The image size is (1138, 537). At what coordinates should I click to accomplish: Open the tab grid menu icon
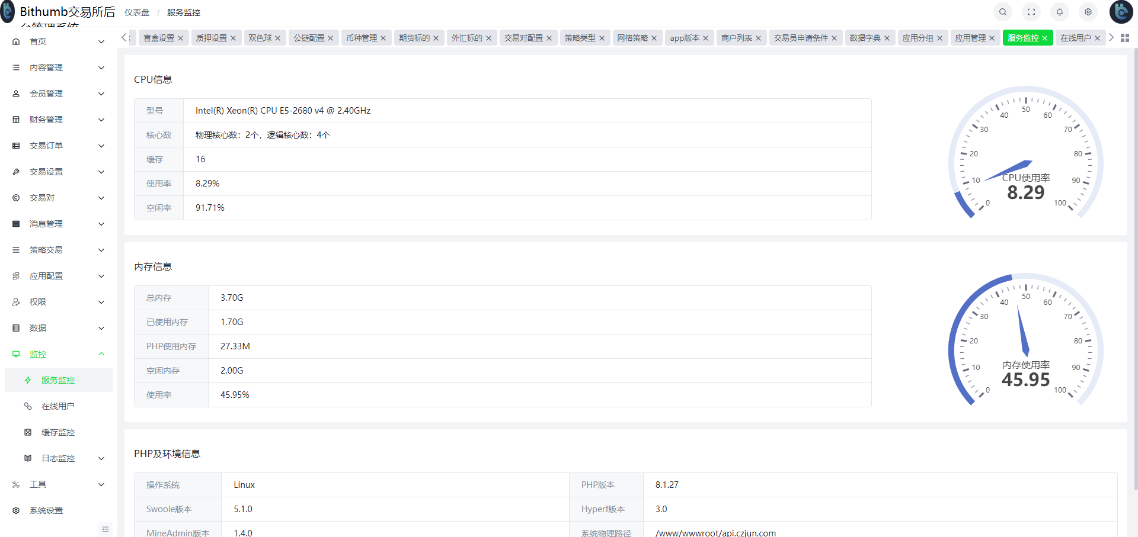tap(1125, 38)
